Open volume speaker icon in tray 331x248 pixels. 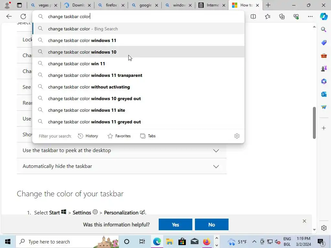point(278,242)
